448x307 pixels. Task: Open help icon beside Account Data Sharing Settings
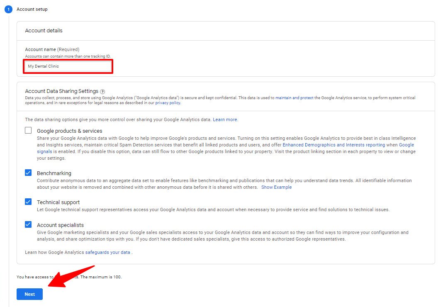click(102, 92)
